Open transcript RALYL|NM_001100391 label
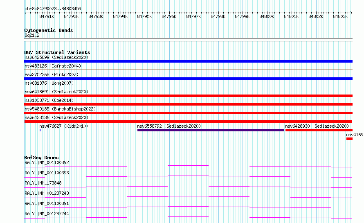The height and width of the screenshot is (223, 364). [47, 203]
